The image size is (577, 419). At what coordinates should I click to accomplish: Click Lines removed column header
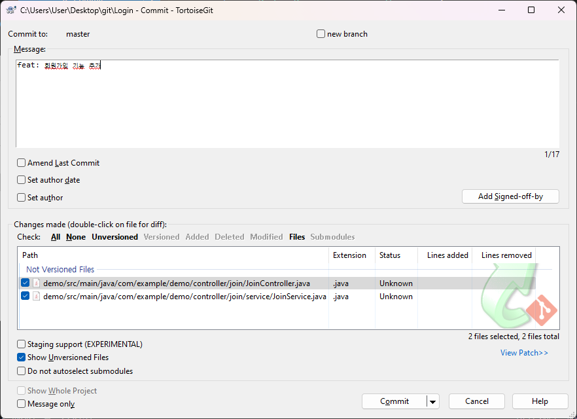(x=504, y=255)
